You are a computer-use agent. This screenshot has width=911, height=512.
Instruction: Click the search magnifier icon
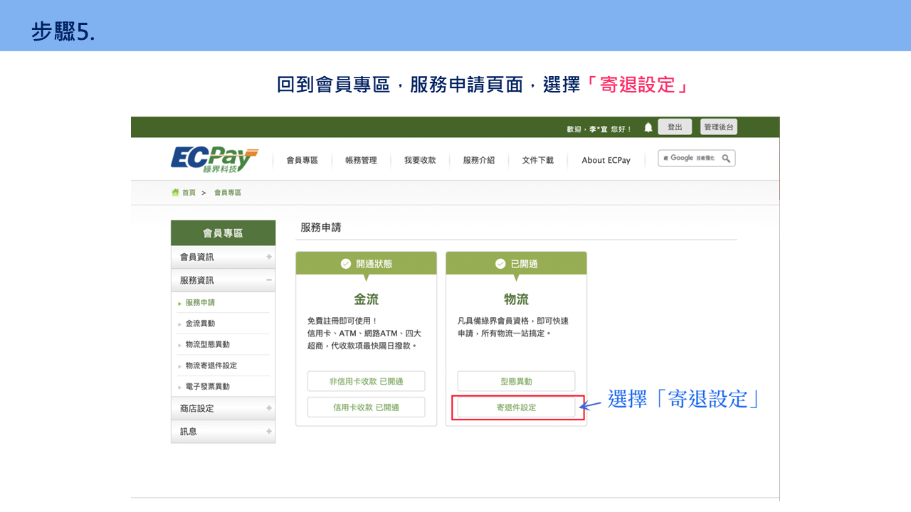coord(725,158)
